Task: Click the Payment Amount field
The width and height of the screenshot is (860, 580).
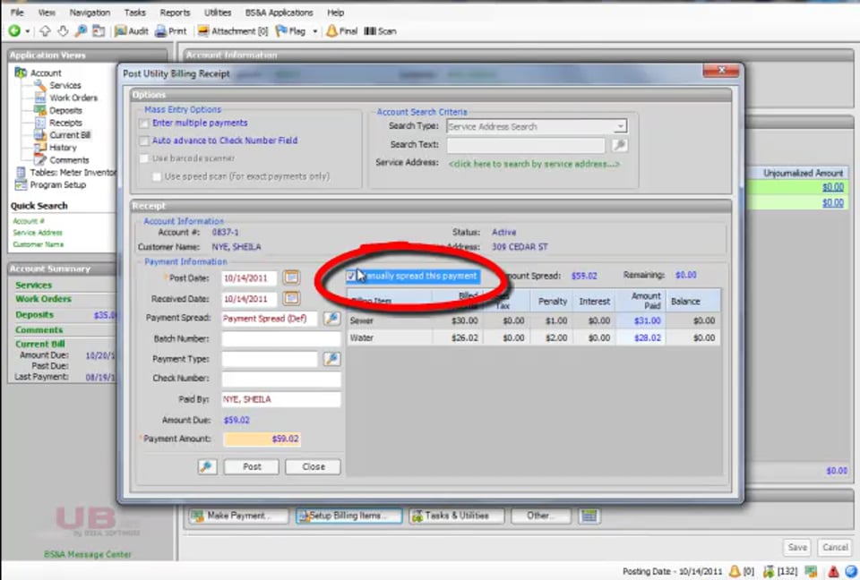Action: (262, 439)
